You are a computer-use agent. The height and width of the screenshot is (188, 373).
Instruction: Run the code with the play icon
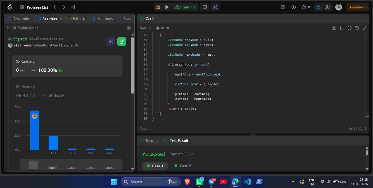tap(167, 7)
